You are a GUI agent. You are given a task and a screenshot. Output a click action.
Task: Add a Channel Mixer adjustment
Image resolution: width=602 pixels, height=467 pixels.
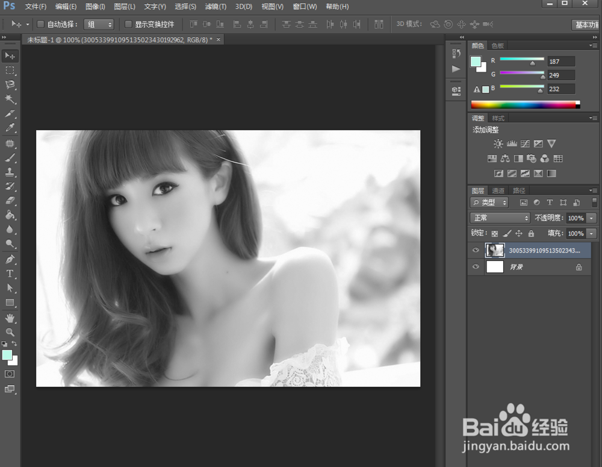pos(544,158)
